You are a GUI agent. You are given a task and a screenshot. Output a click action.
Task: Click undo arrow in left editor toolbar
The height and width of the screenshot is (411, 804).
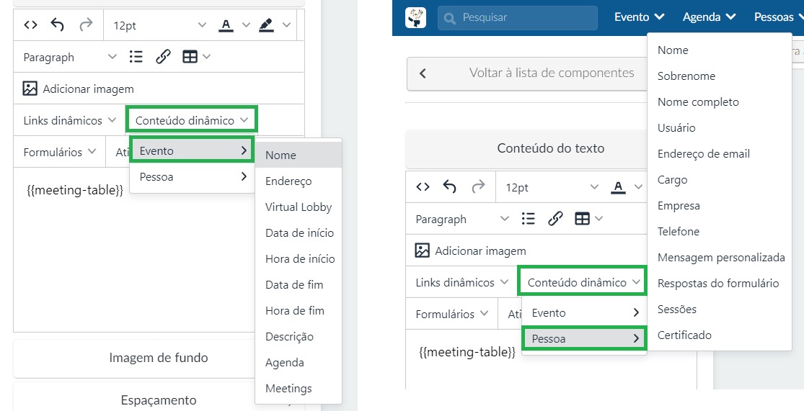(58, 24)
